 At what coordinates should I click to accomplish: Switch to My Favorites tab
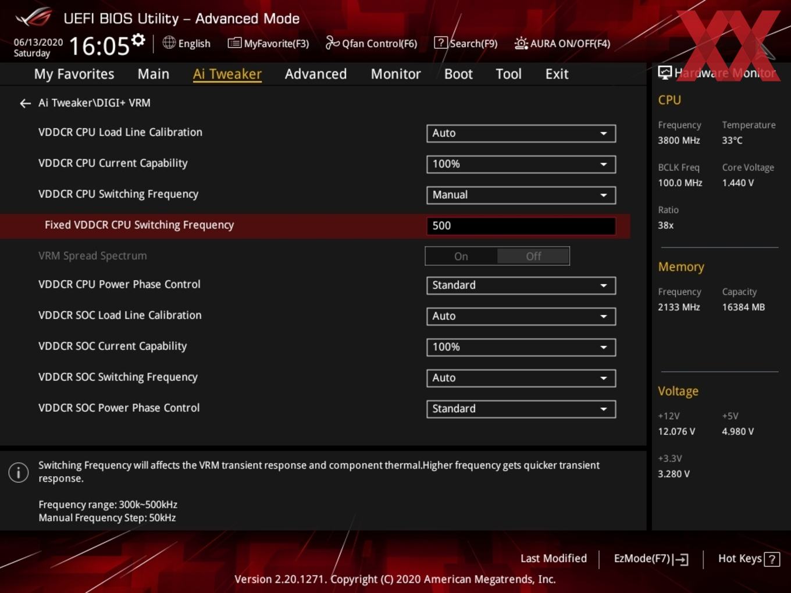[74, 74]
